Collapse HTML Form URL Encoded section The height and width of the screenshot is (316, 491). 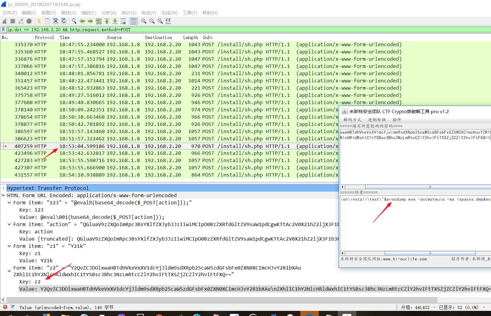click(x=3, y=195)
